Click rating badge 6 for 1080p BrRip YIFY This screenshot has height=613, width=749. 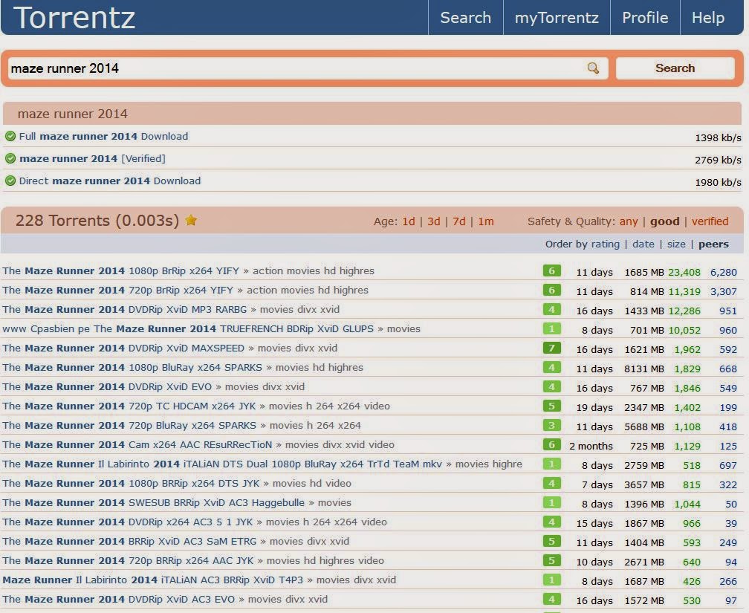pyautogui.click(x=551, y=271)
